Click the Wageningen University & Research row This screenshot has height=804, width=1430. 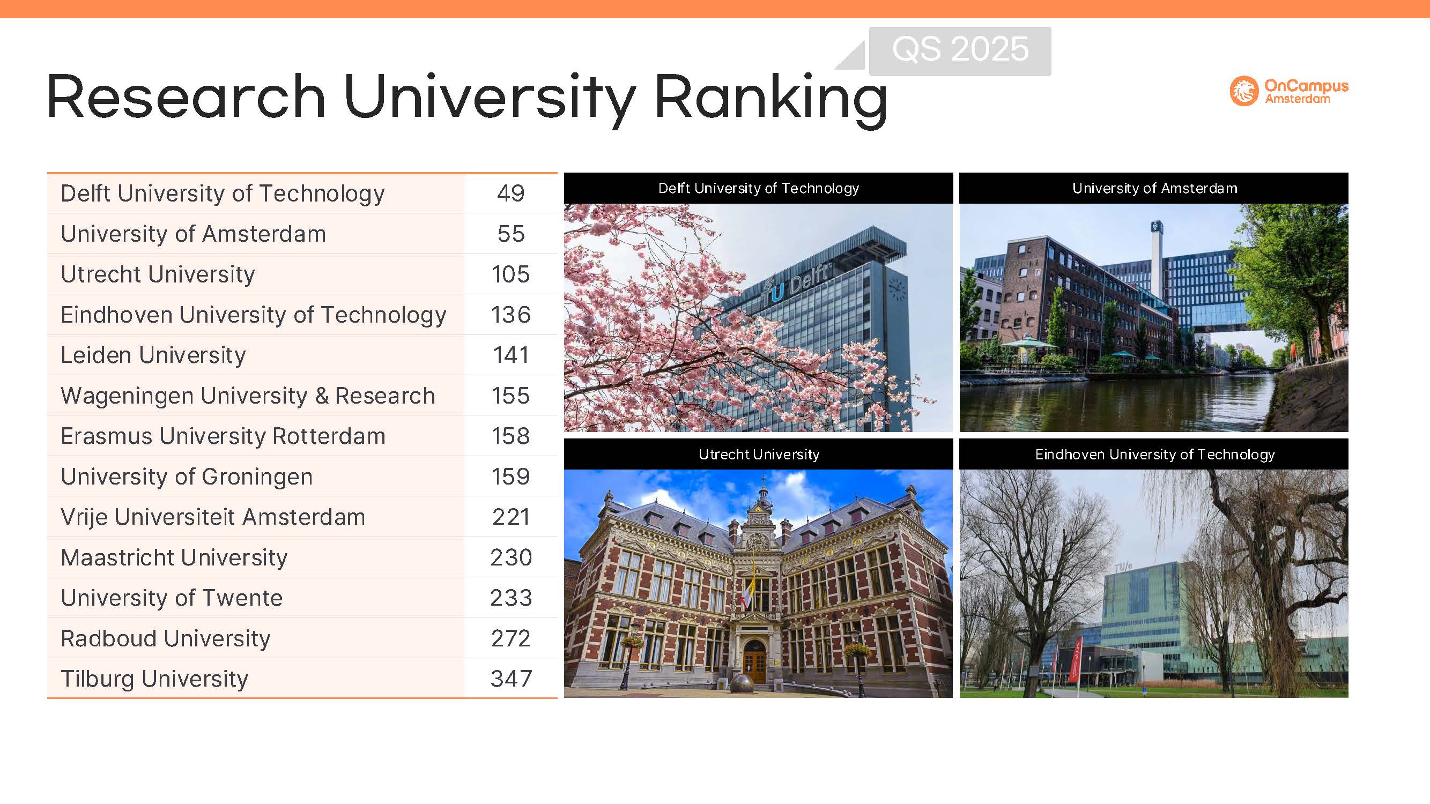click(248, 396)
